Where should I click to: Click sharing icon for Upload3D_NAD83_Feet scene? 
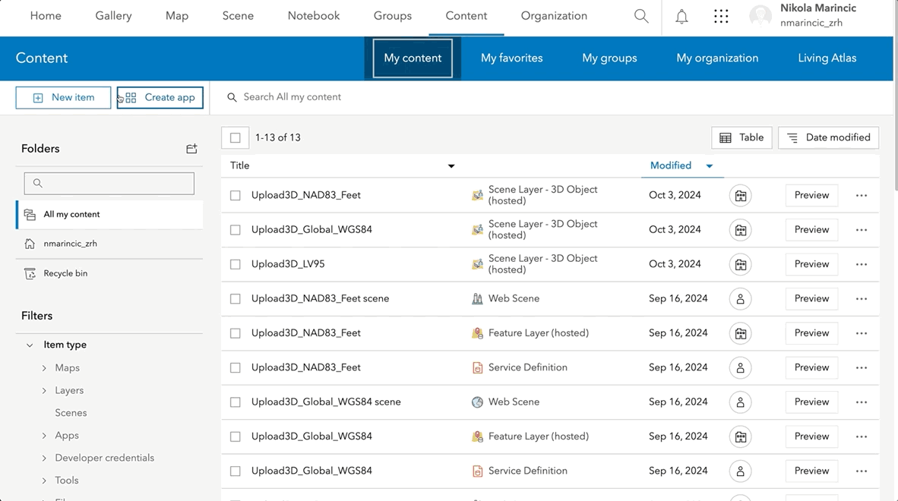[740, 299]
